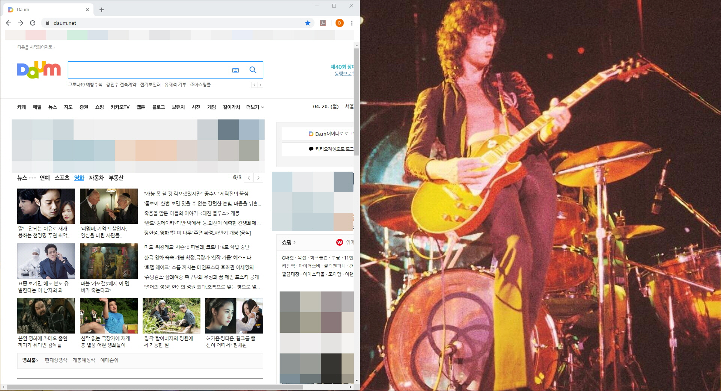Click the vertical scrollbar thumb
The image size is (721, 391).
357,101
